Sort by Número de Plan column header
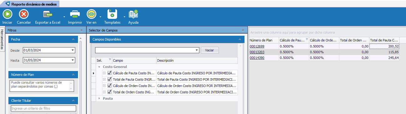The width and height of the screenshot is (406, 114). pyautogui.click(x=264, y=40)
